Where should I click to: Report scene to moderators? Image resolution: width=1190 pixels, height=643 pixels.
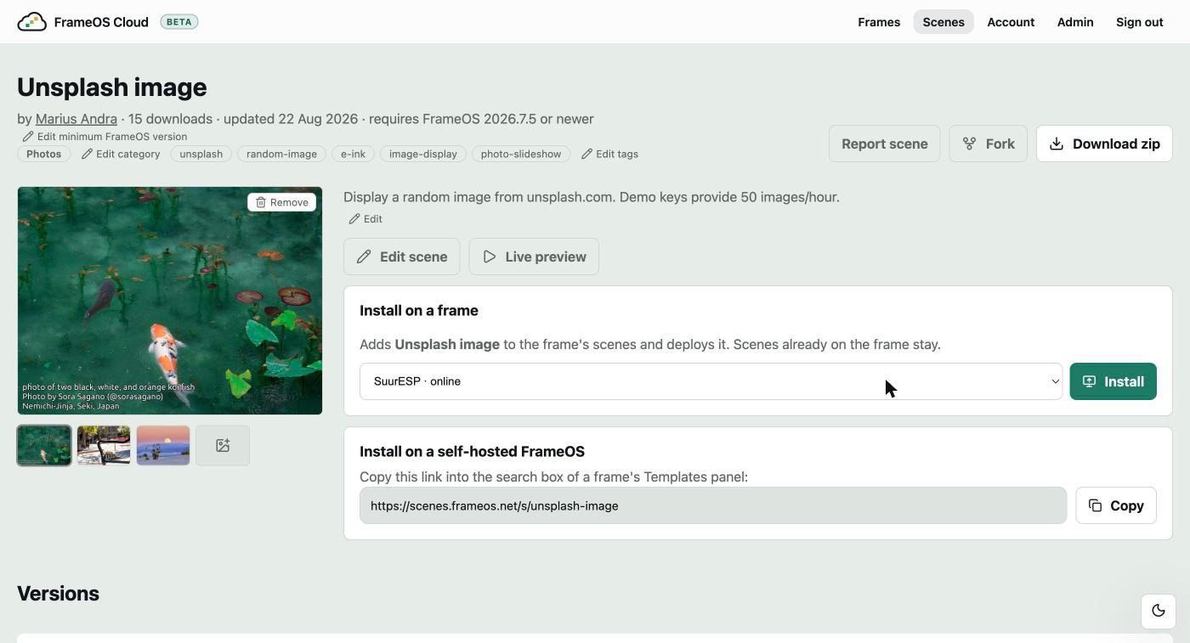[x=884, y=144]
